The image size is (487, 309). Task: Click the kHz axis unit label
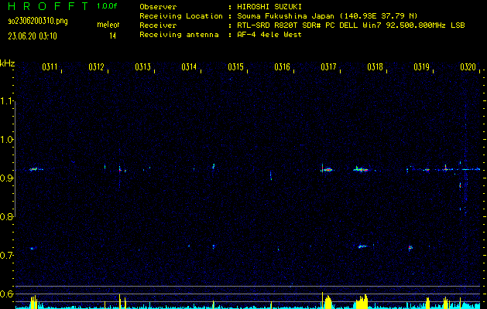tap(8, 63)
